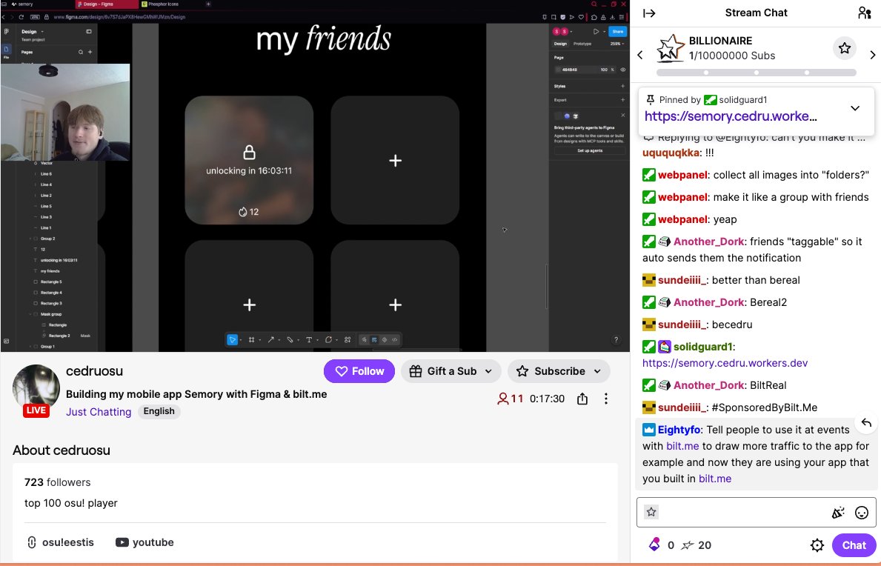This screenshot has width=881, height=566.
Task: Add a style with Styles plus
Action: coord(622,86)
